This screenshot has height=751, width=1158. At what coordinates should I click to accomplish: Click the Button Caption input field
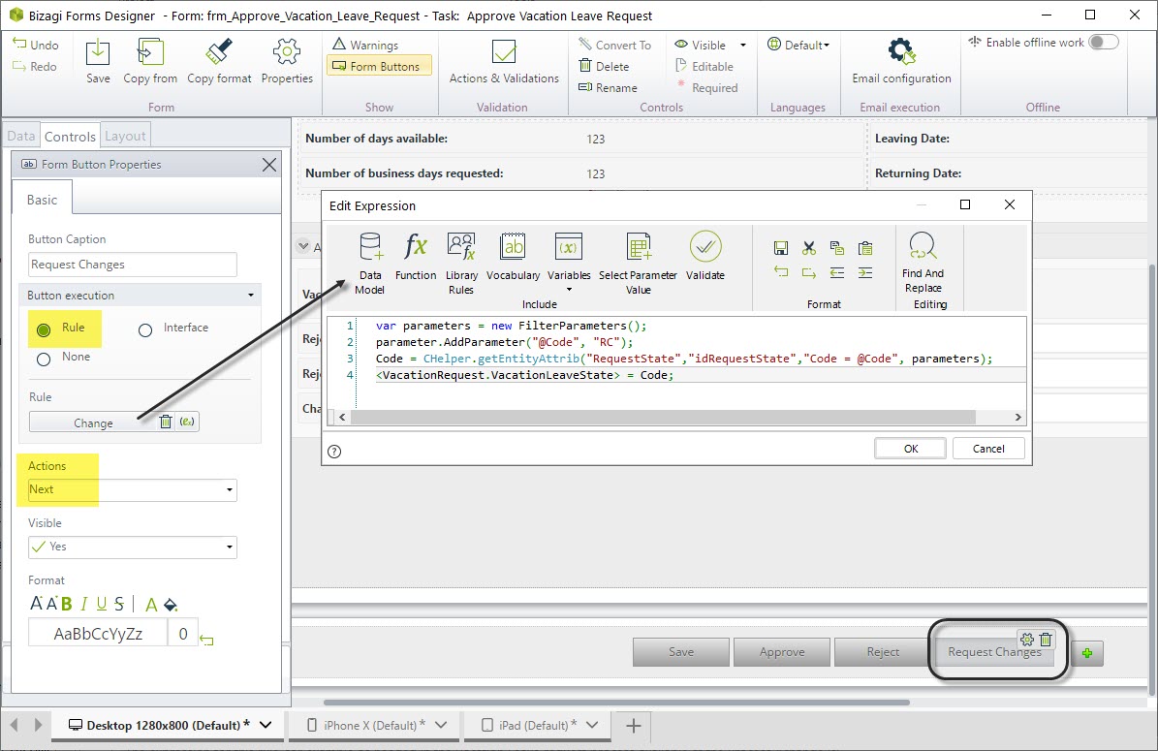click(x=133, y=265)
